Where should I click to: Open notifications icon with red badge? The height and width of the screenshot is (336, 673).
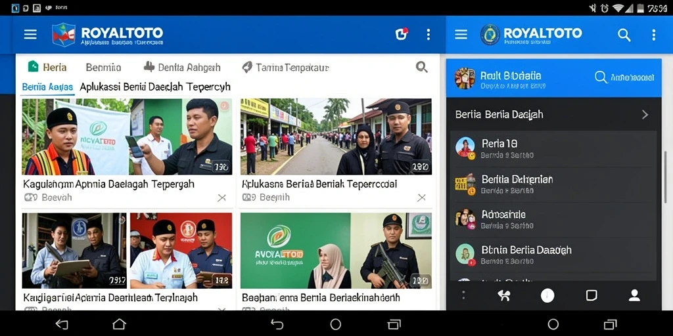click(402, 34)
